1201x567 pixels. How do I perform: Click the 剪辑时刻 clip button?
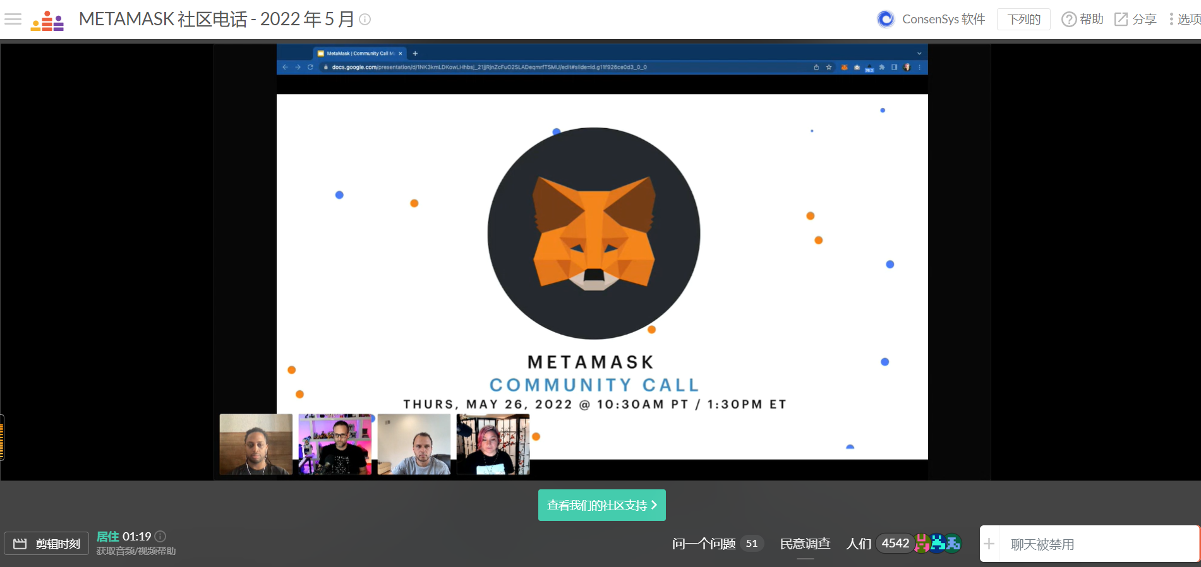point(47,544)
